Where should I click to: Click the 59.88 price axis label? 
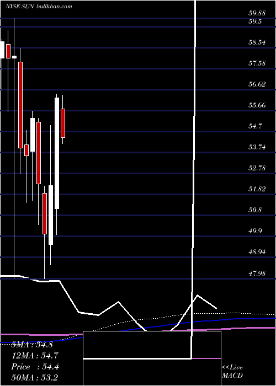pos(257,13)
